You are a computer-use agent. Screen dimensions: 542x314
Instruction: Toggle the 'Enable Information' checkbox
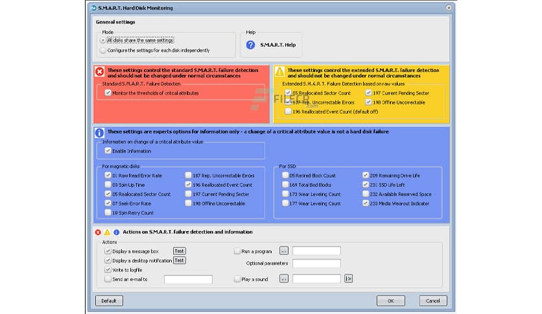tap(108, 151)
